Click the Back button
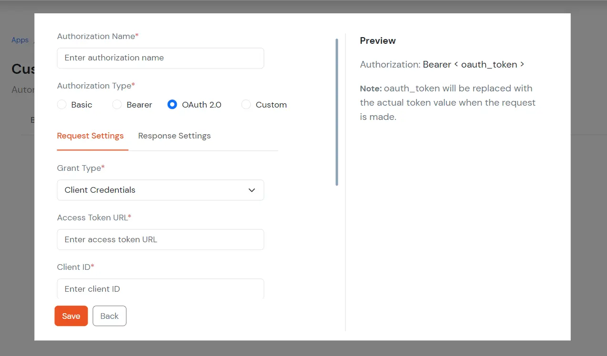 pos(109,316)
